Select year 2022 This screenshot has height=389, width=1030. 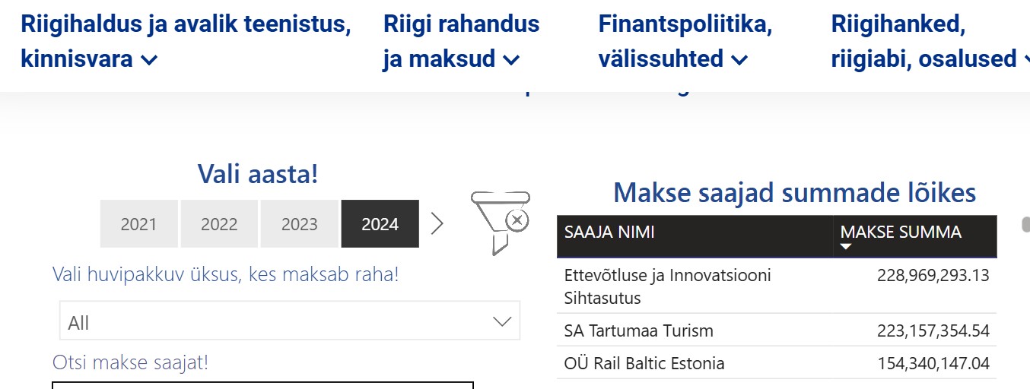click(x=219, y=223)
